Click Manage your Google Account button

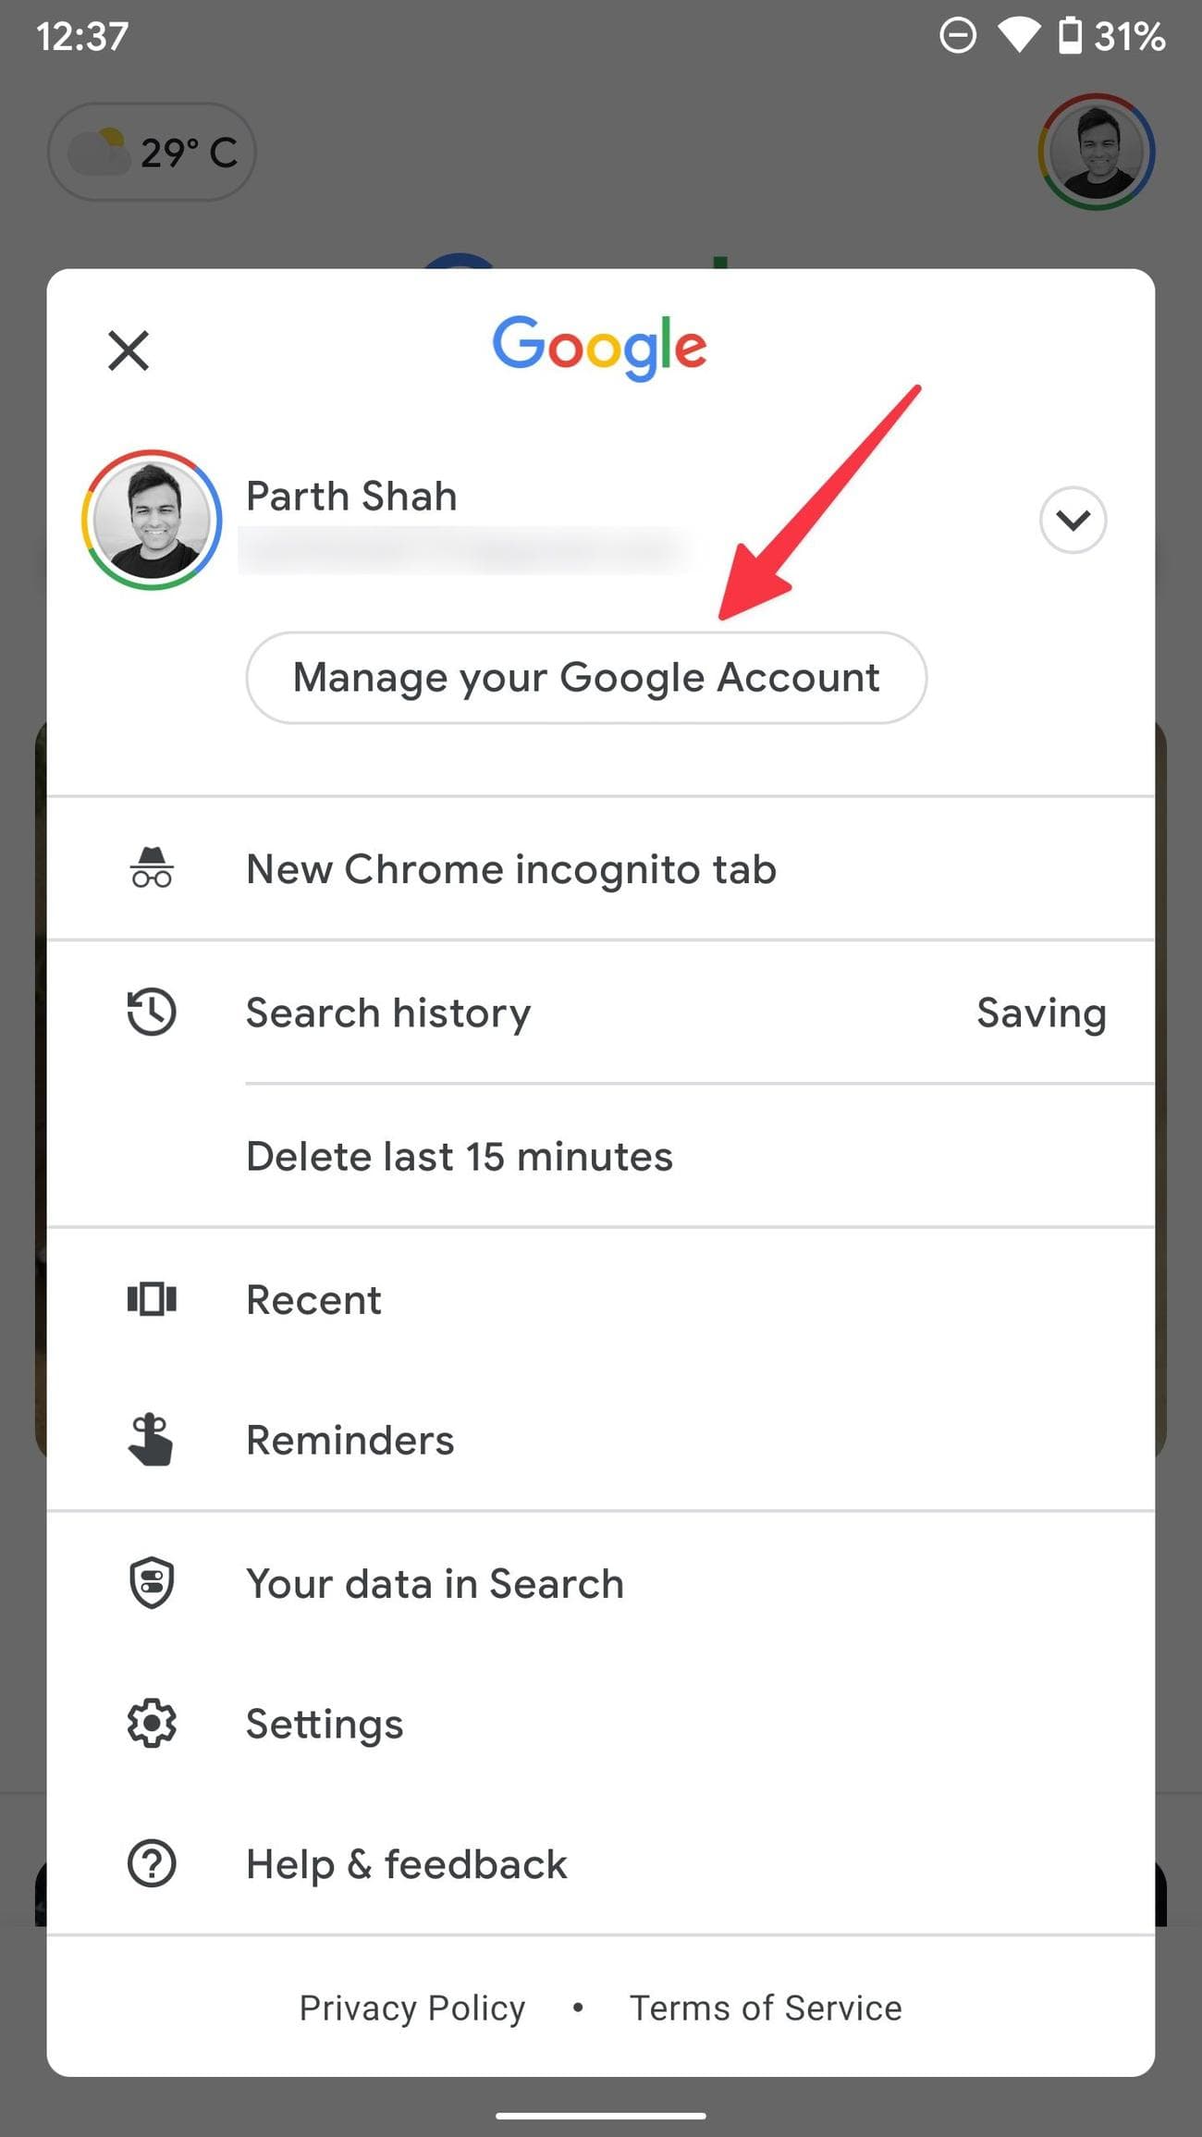pos(586,678)
